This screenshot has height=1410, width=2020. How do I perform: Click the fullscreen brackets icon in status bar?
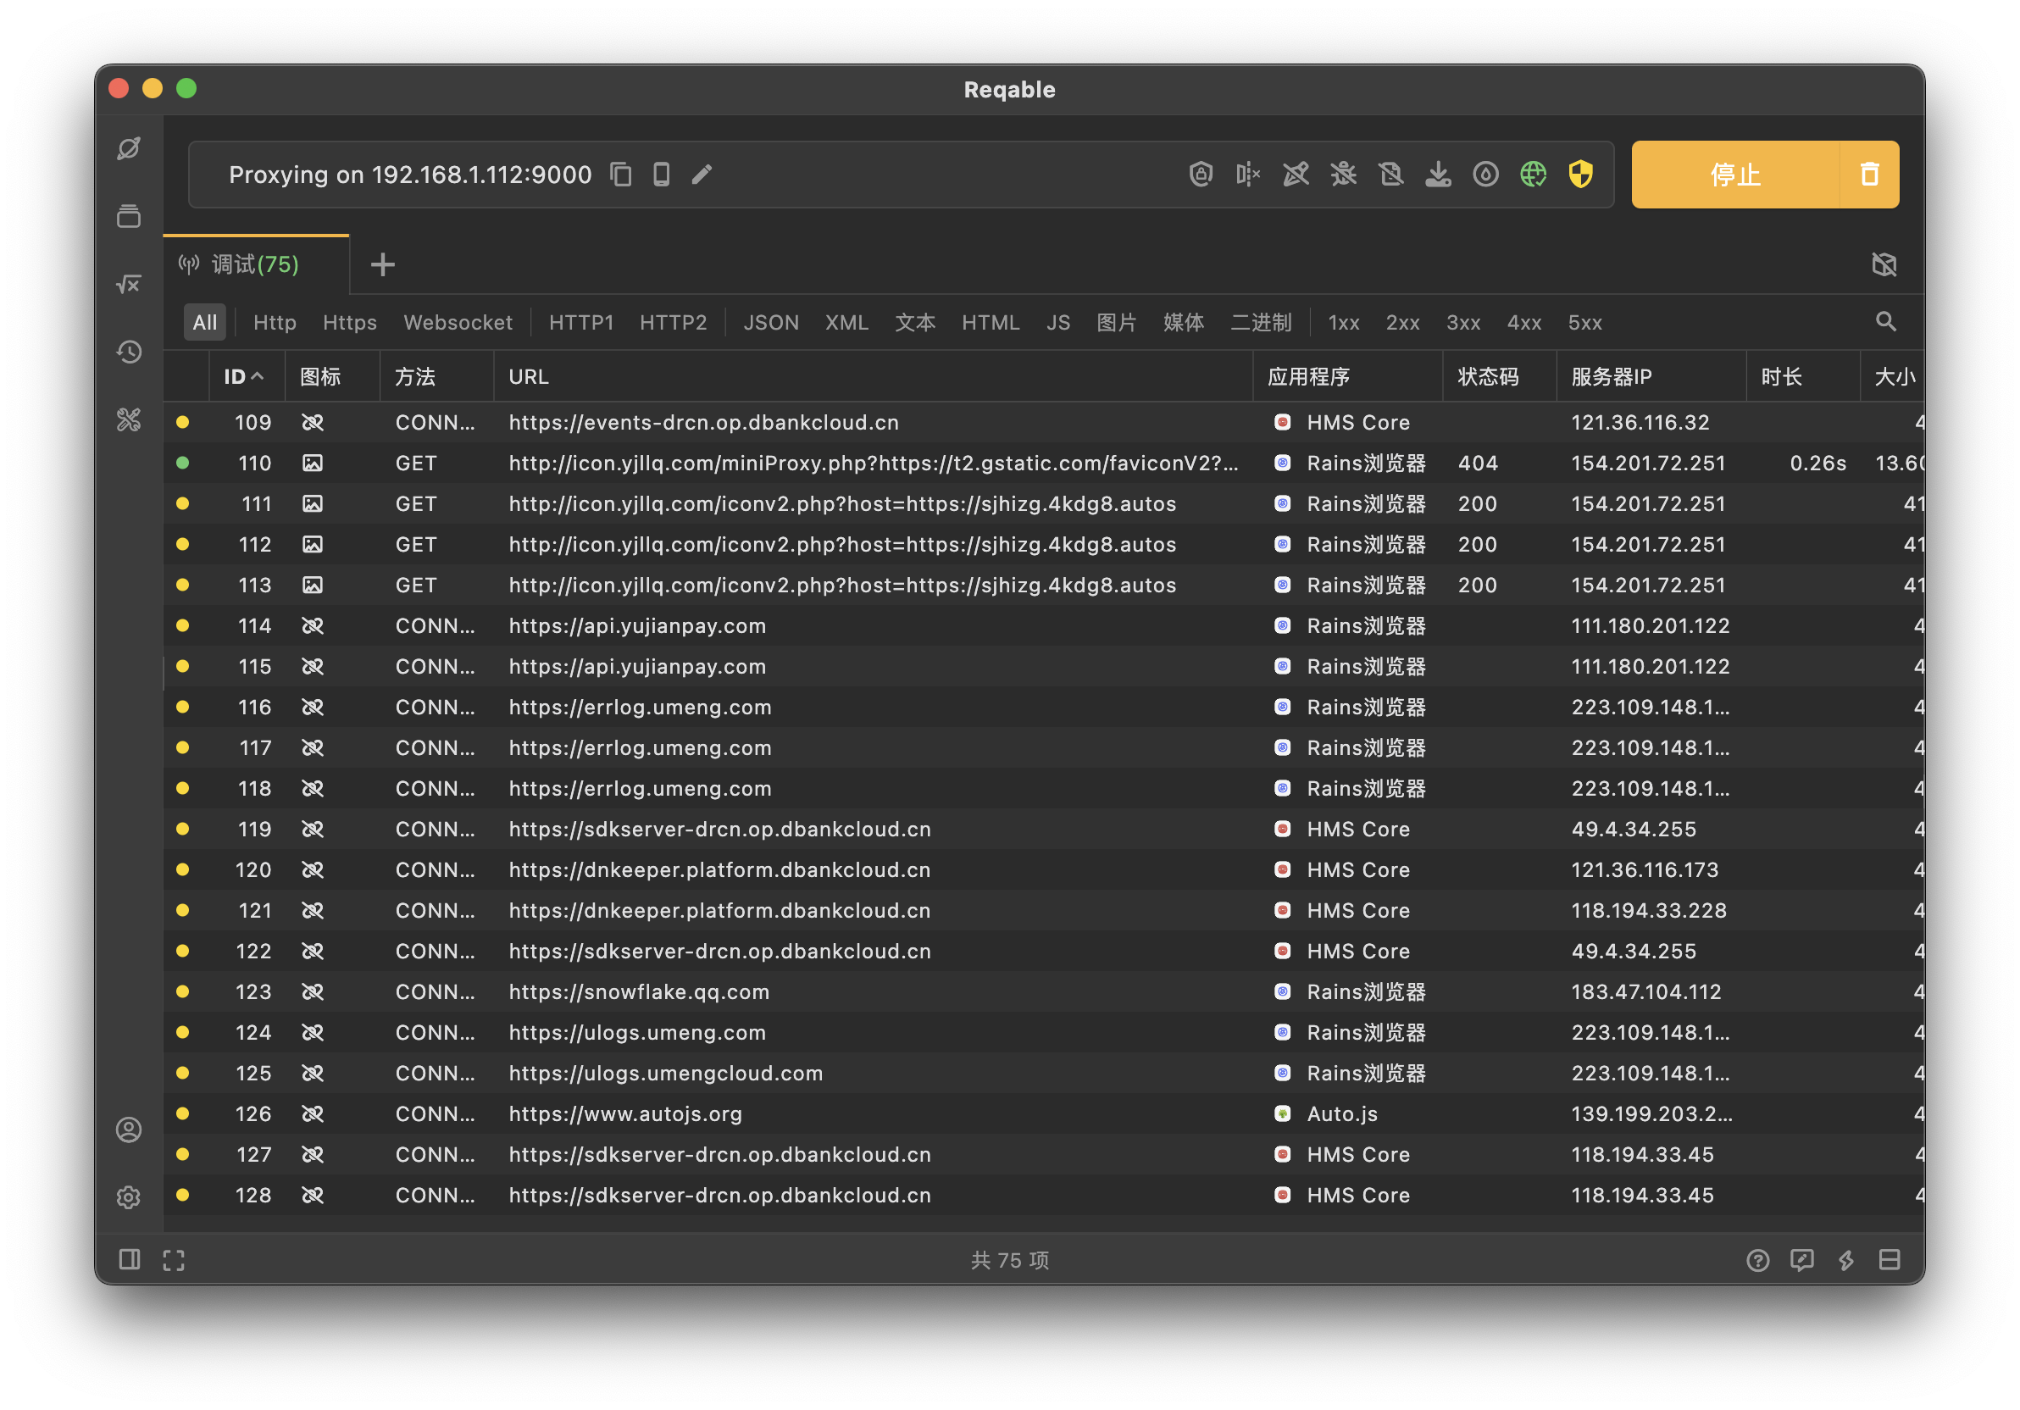tap(175, 1259)
